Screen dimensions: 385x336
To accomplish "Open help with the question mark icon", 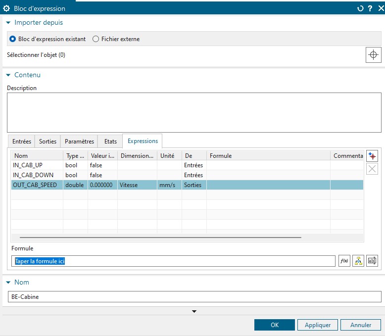I will [370, 8].
